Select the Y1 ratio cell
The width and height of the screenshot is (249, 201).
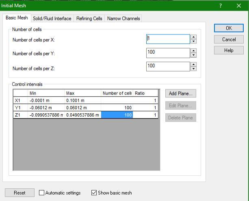[145, 108]
